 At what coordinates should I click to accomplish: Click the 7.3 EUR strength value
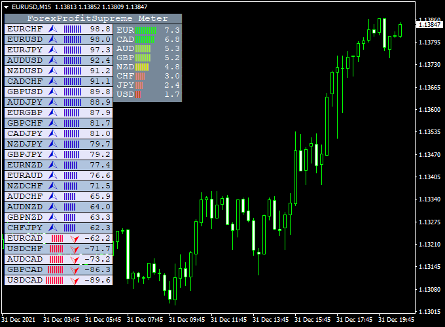tap(172, 30)
